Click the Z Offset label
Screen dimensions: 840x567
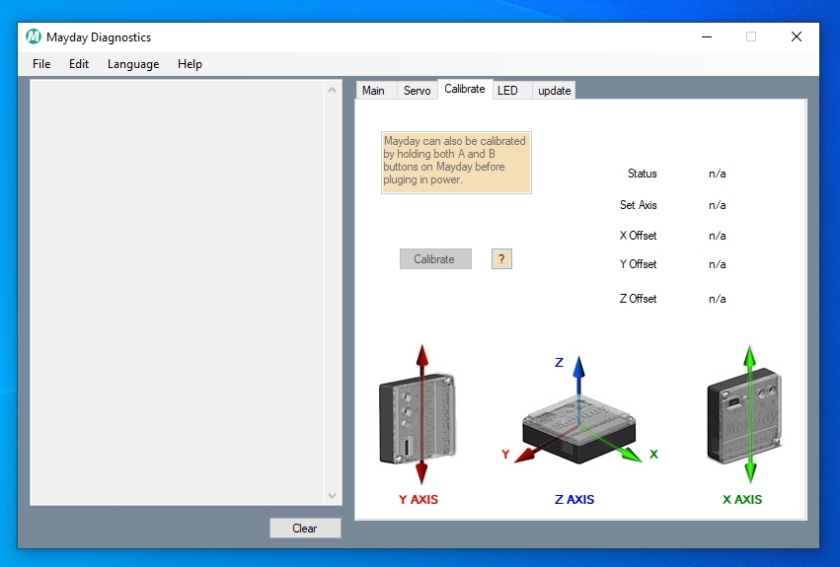coord(638,299)
